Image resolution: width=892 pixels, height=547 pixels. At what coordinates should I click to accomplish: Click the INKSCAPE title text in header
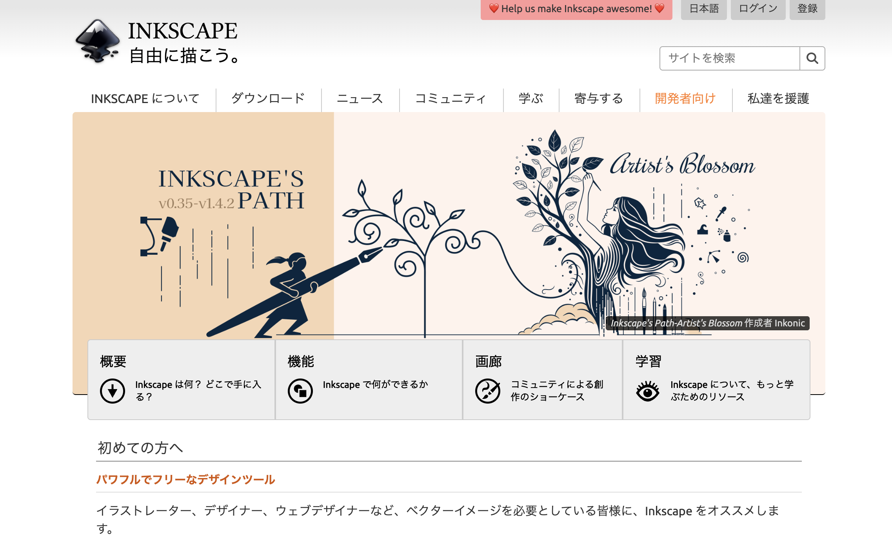(x=183, y=31)
